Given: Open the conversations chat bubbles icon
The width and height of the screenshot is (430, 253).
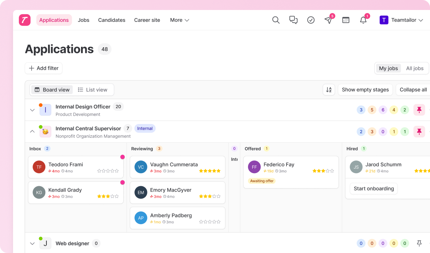Looking at the screenshot, I should pyautogui.click(x=293, y=20).
